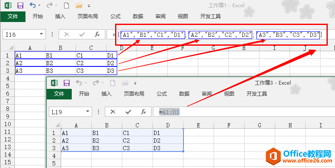Switch to 开发工具 tab in 工作簿3 window

[257, 94]
